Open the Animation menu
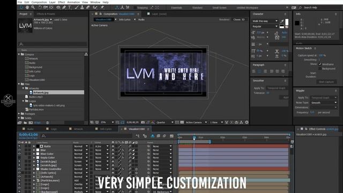The width and height of the screenshot is (343, 193). (73, 2)
